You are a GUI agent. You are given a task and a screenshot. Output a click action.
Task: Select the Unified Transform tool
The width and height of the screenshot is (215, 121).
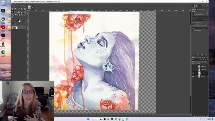click(x=12, y=12)
